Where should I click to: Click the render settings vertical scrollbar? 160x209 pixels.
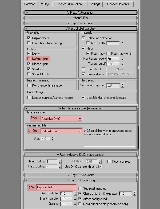[139, 138]
